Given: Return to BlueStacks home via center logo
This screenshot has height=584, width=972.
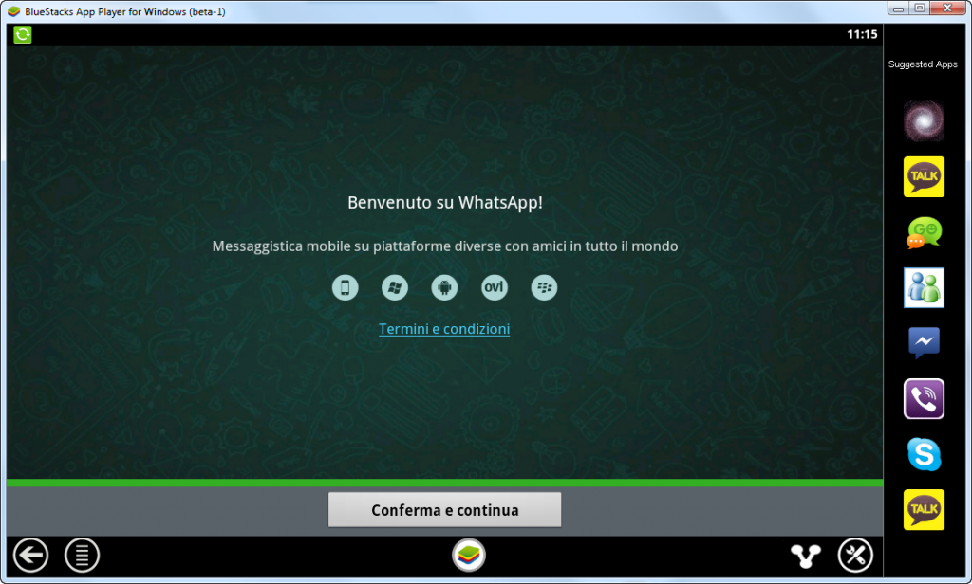Looking at the screenshot, I should tap(469, 555).
